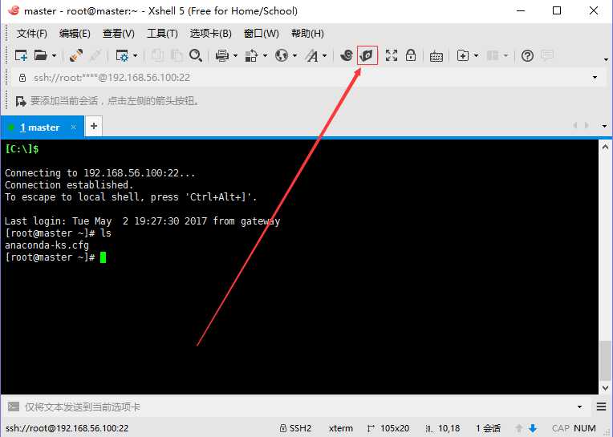
Task: Click the Find magnifier icon
Action: (x=196, y=56)
